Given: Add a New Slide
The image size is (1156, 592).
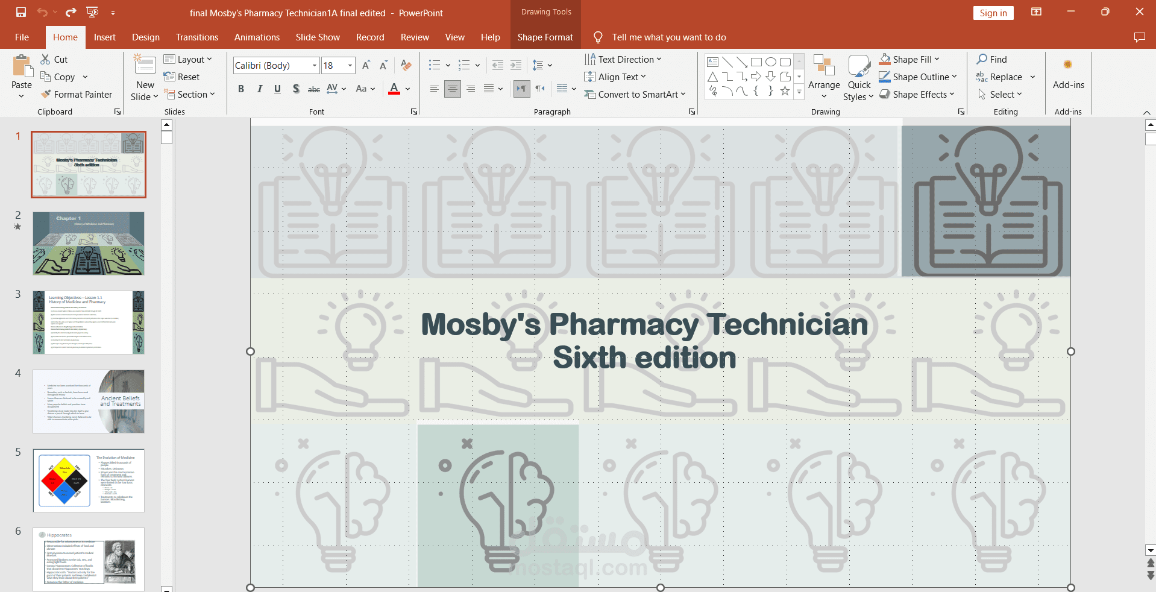Looking at the screenshot, I should 145,78.
